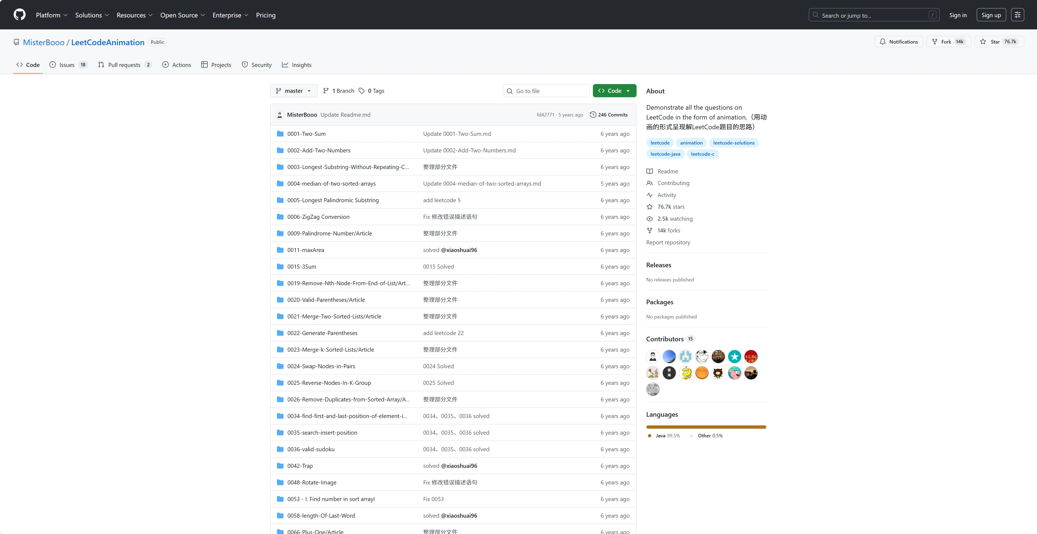Open the 'add leetcode 5' commit message
Viewport: 1037px width, 534px height.
[x=442, y=201]
